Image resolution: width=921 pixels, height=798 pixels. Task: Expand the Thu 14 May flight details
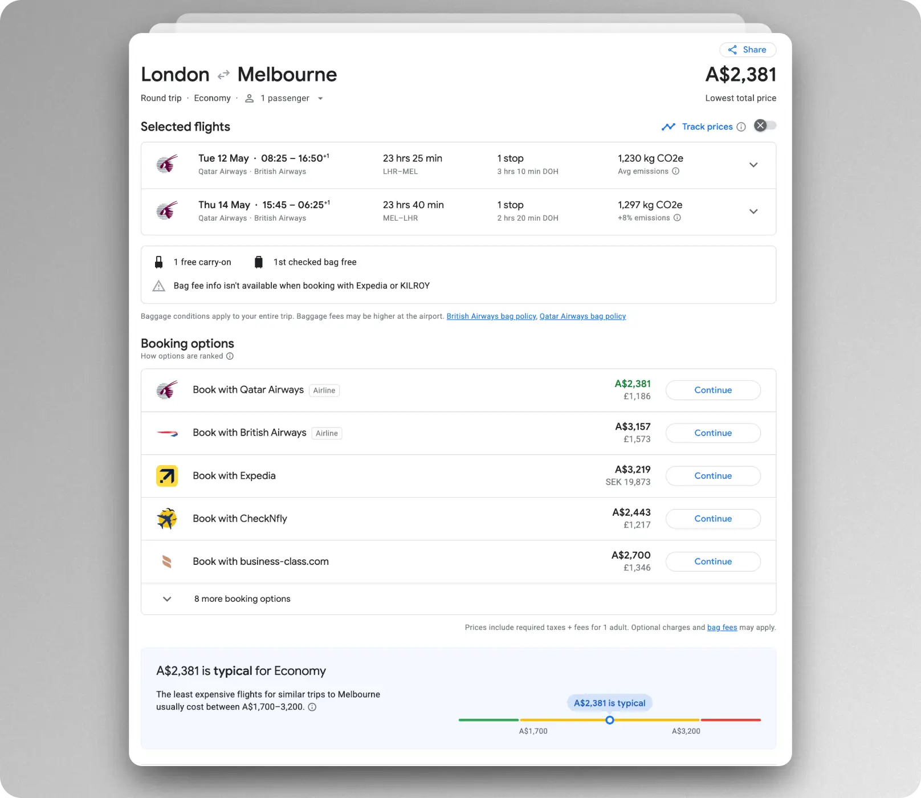click(x=753, y=211)
